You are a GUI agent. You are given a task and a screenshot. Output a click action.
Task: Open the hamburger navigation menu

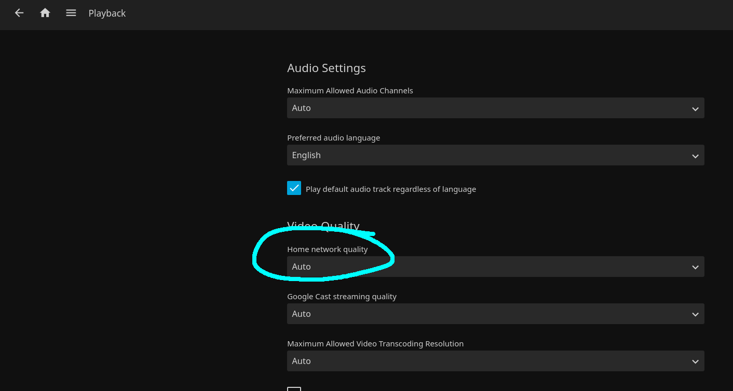71,13
